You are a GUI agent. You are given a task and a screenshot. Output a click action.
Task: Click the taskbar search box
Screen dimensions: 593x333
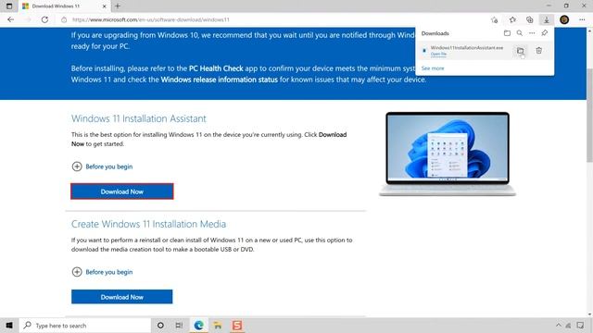[x=84, y=326]
